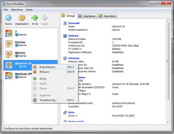This screenshot has height=134, width=174.
Task: Click the gear icon next to Impostazioni in context menu
Action: [35, 67]
